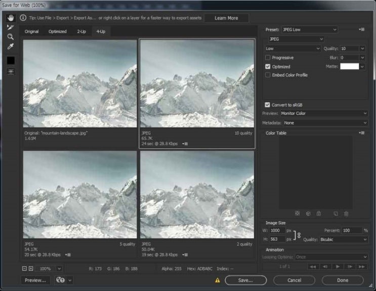Screen dimensions: 376x291
Task: Select the Zoom tool
Action: 10,37
